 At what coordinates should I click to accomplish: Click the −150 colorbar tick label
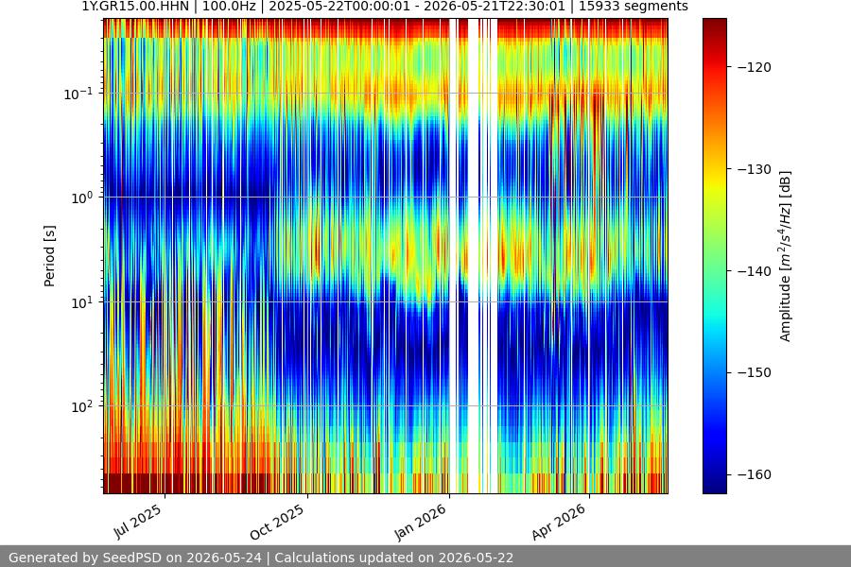click(x=755, y=372)
